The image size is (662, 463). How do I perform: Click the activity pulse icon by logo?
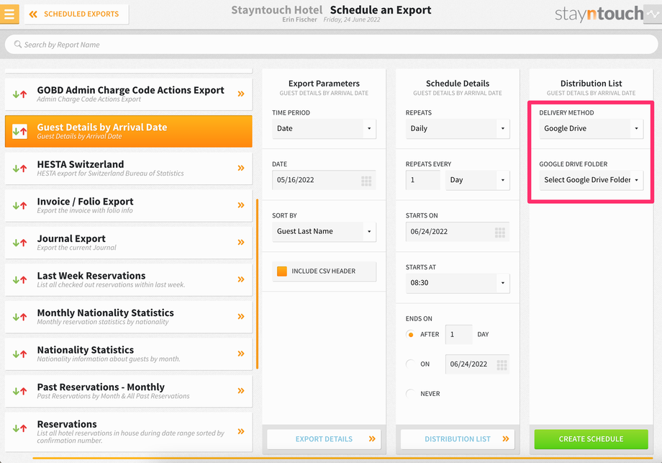(x=653, y=14)
